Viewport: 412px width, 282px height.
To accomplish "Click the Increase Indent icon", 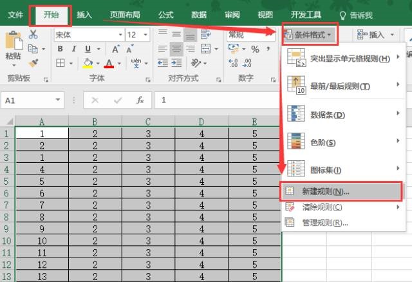I will click(176, 63).
